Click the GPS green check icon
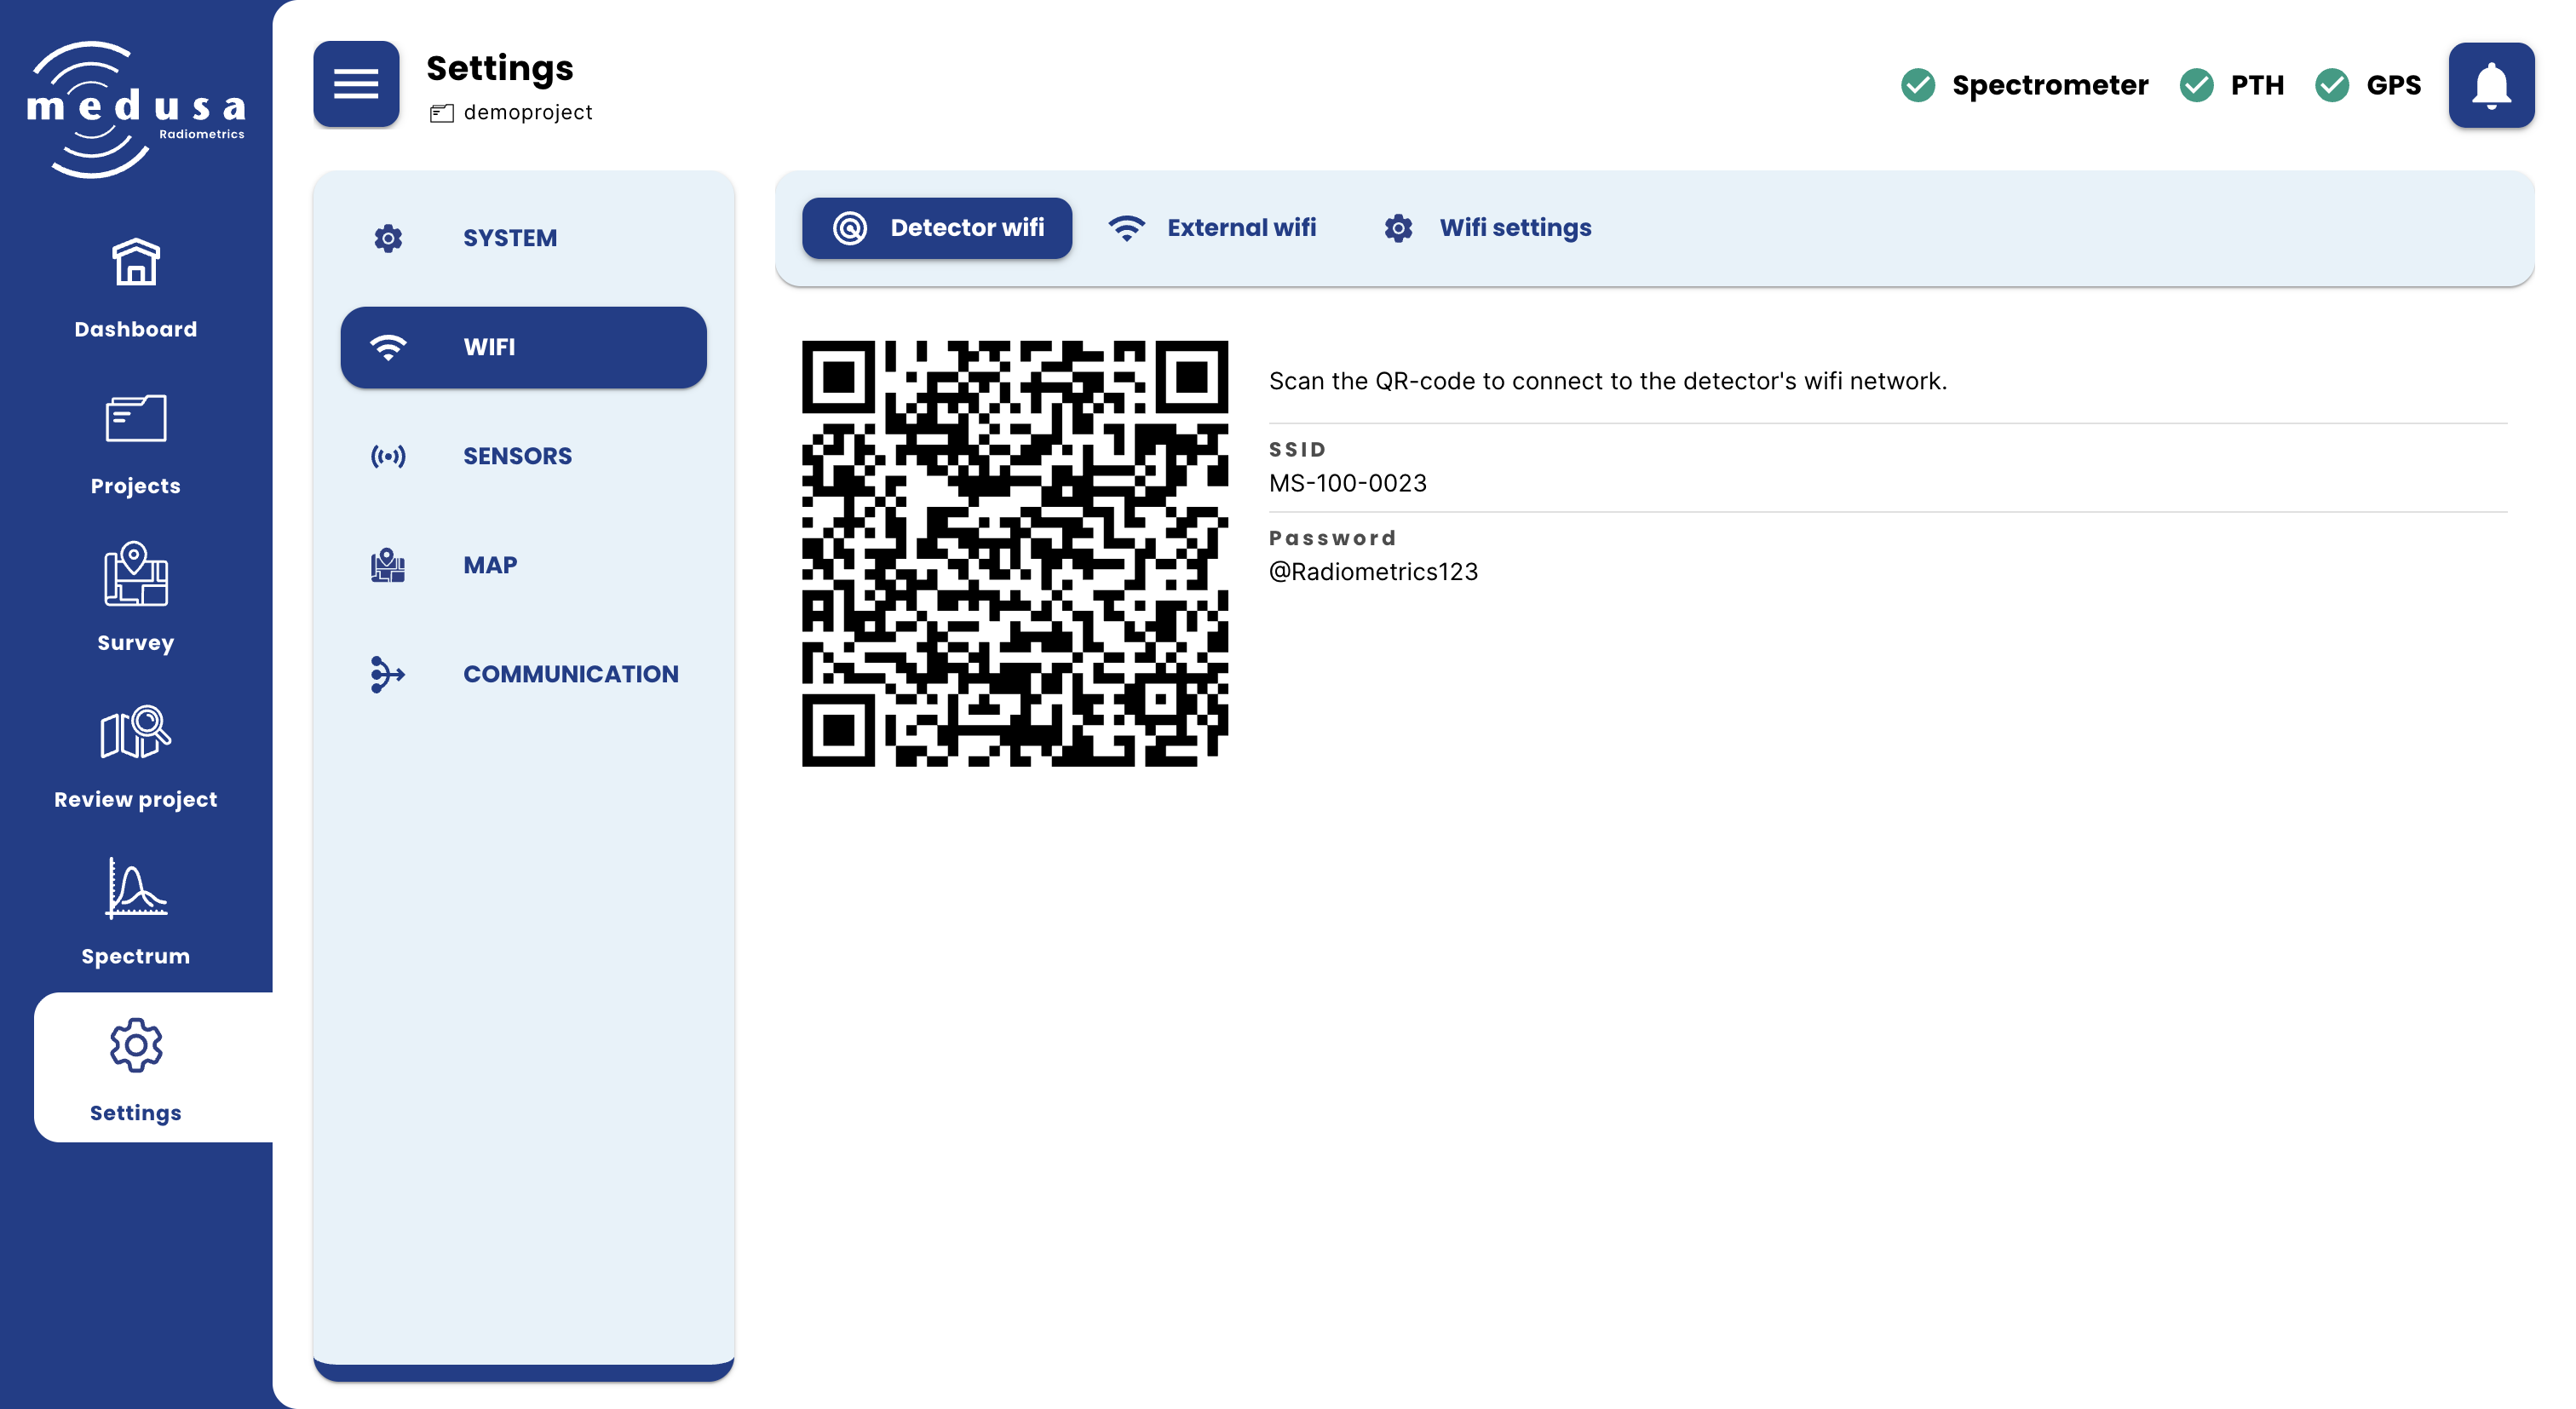 (2332, 85)
